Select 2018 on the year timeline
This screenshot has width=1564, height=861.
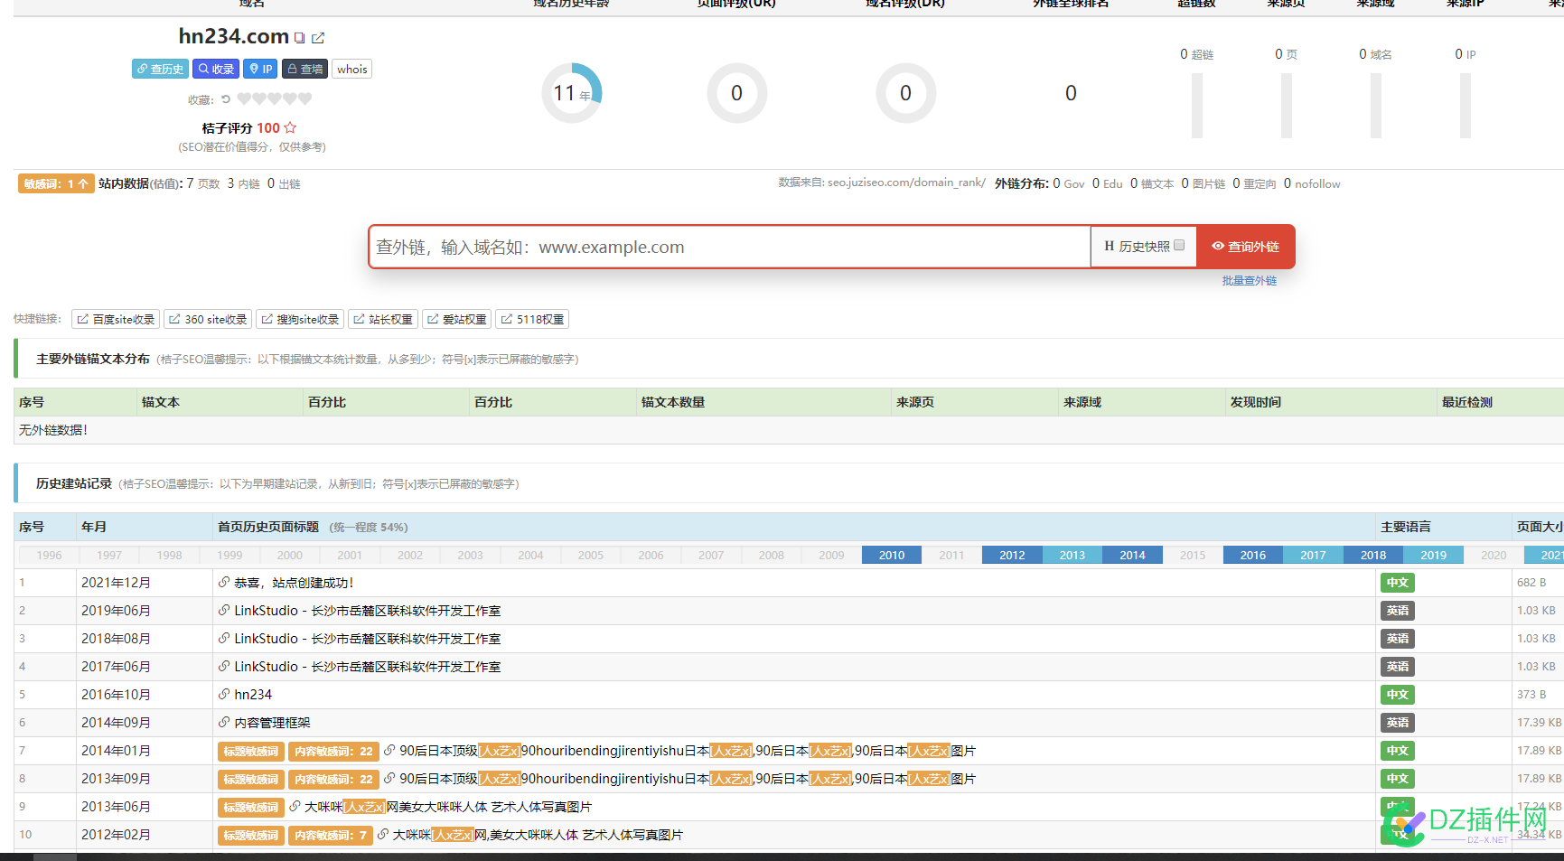pos(1373,555)
